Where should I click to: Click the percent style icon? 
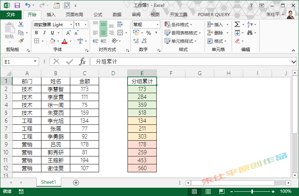coord(148,33)
